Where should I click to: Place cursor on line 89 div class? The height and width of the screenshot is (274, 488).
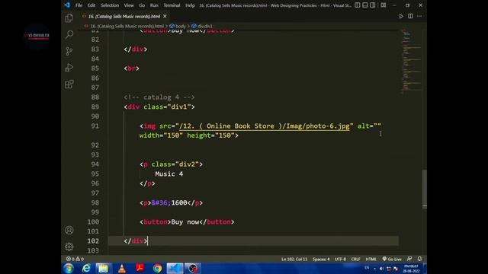[x=159, y=107]
